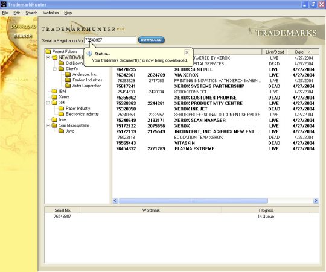
Task: Select the EDUCATION TEAM XEROX row
Action: click(x=215, y=138)
